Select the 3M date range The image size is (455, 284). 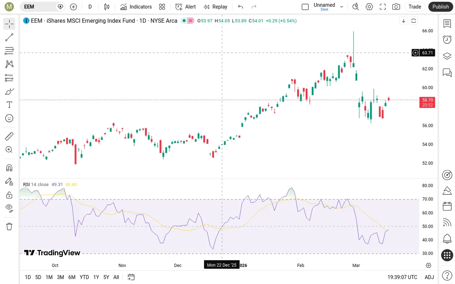click(60, 277)
